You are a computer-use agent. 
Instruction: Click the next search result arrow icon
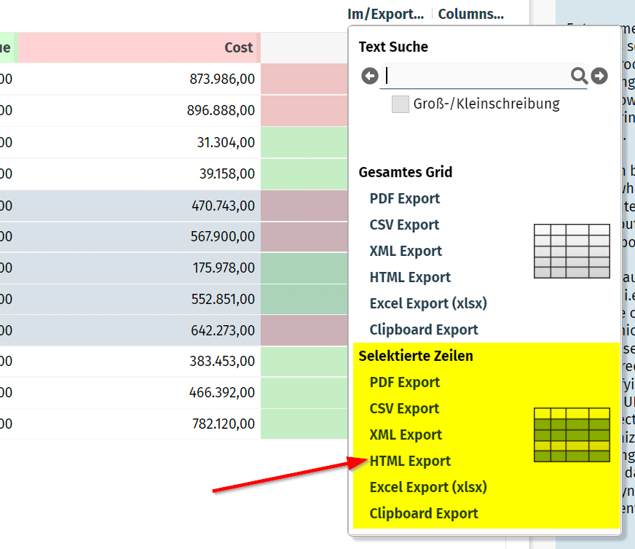(599, 76)
